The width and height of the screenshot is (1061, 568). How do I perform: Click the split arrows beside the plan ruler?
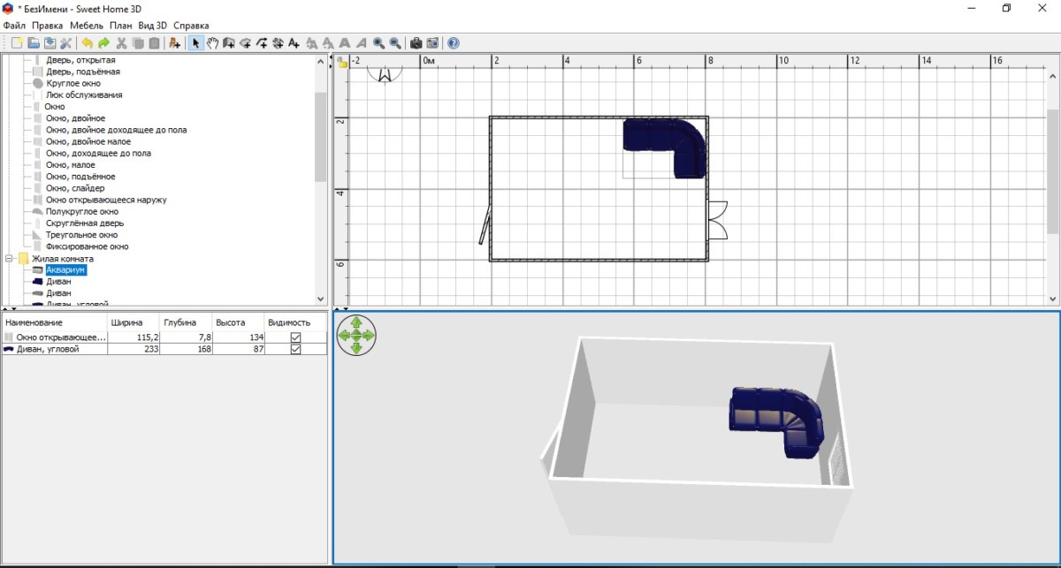click(330, 61)
